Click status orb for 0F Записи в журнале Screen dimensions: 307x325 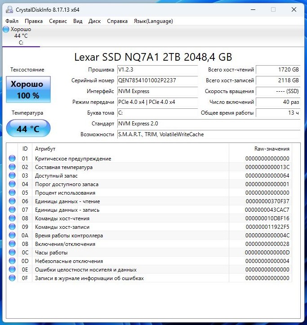12,278
